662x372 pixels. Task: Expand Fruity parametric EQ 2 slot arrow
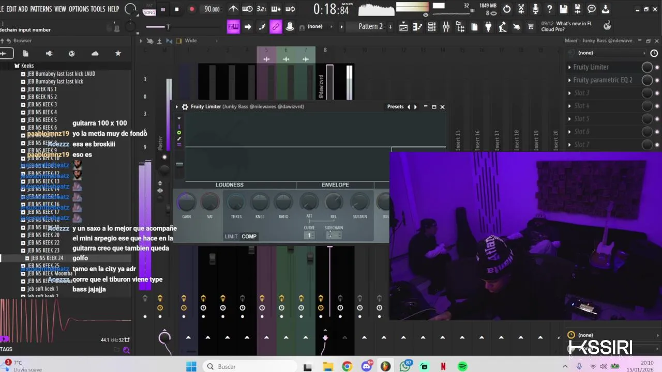(569, 80)
